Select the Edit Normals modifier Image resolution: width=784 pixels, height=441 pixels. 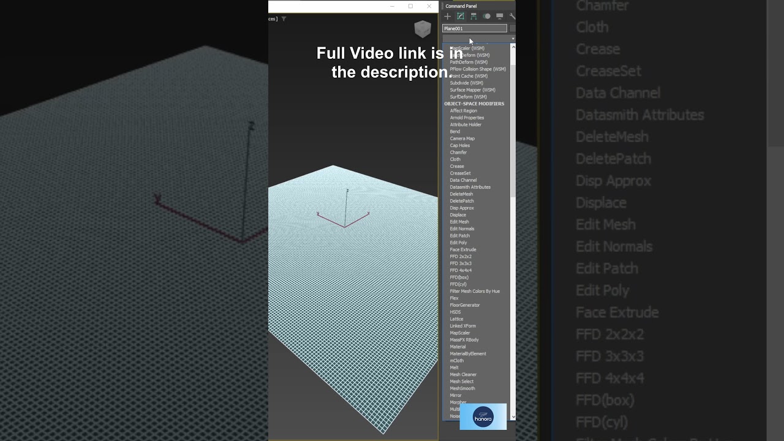pyautogui.click(x=462, y=228)
